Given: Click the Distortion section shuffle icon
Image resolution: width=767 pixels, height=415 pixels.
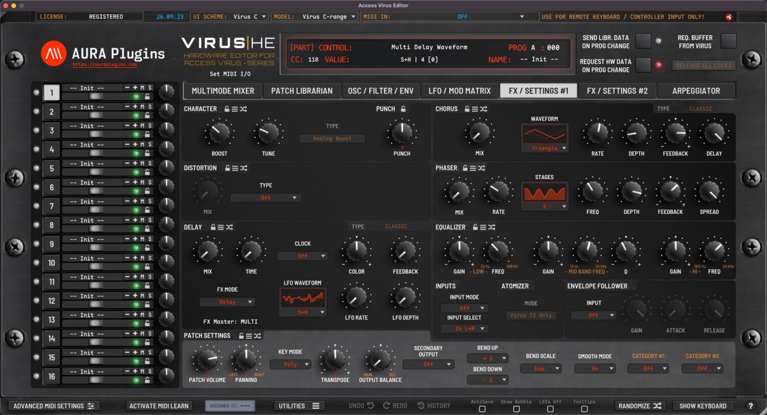Looking at the screenshot, I should point(243,168).
